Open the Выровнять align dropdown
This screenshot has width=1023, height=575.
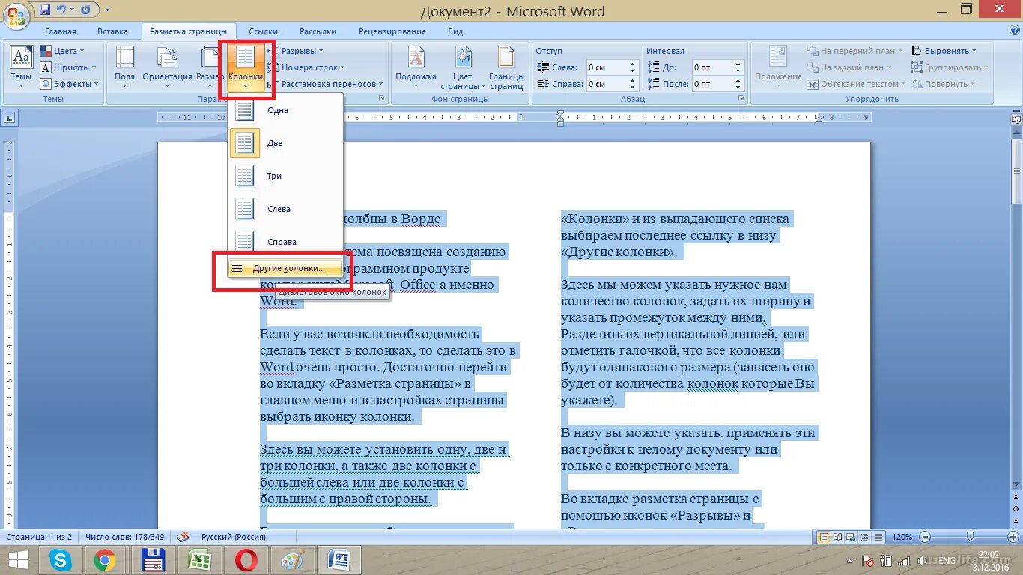[945, 51]
